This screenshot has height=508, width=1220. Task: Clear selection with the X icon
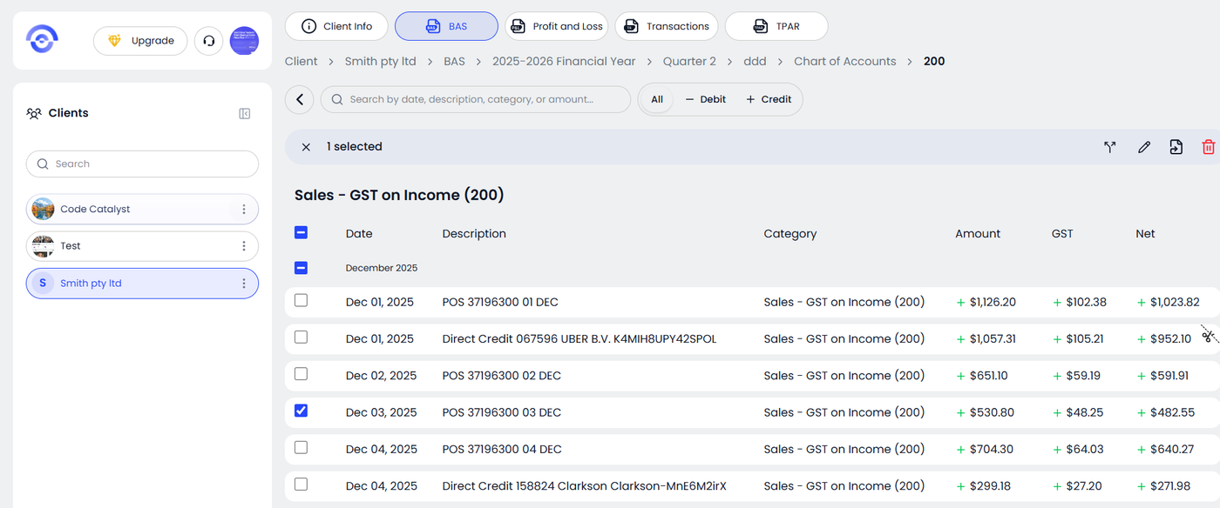point(306,147)
